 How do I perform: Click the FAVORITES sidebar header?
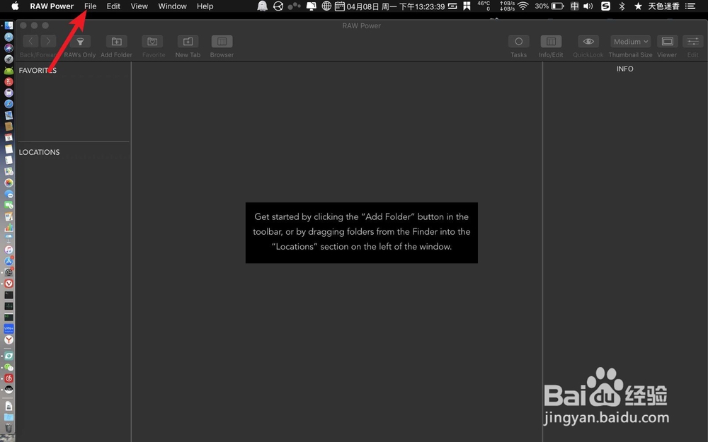pyautogui.click(x=38, y=70)
